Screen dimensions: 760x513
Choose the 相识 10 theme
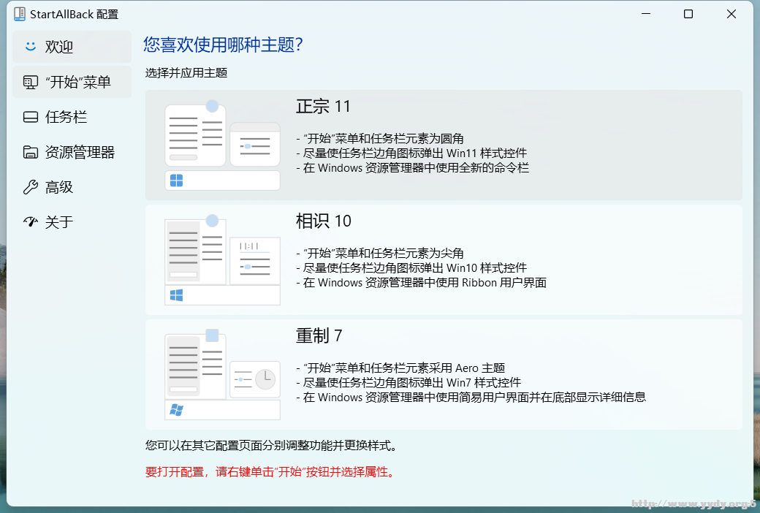coord(444,260)
